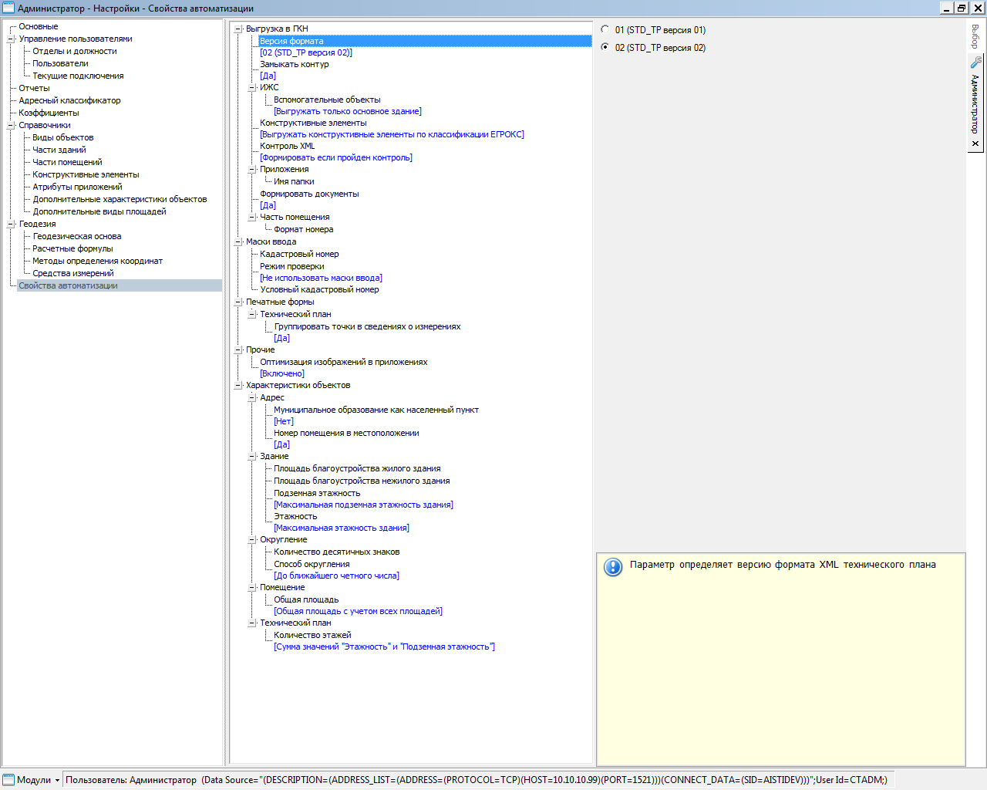
Task: Select radio option 01 (STD_TP версия 01)
Action: tap(605, 29)
